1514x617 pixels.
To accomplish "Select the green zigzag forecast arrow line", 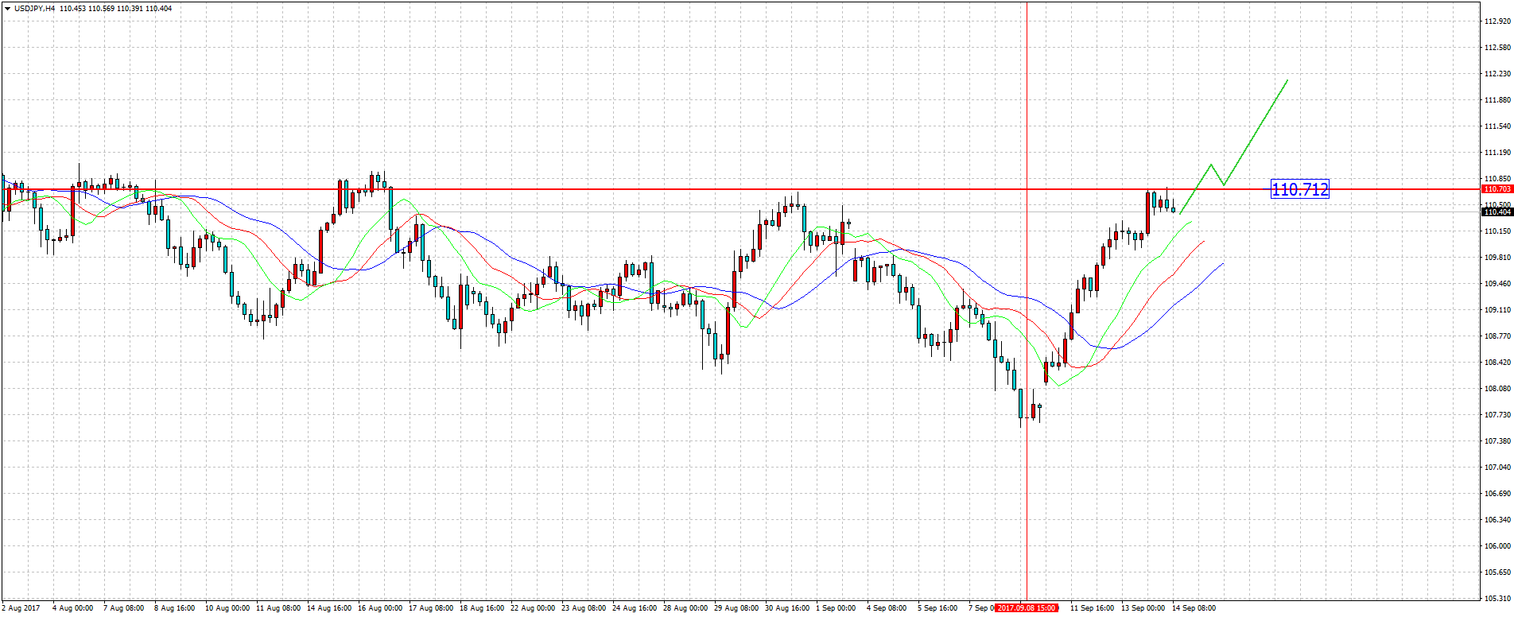I will (x=1255, y=130).
